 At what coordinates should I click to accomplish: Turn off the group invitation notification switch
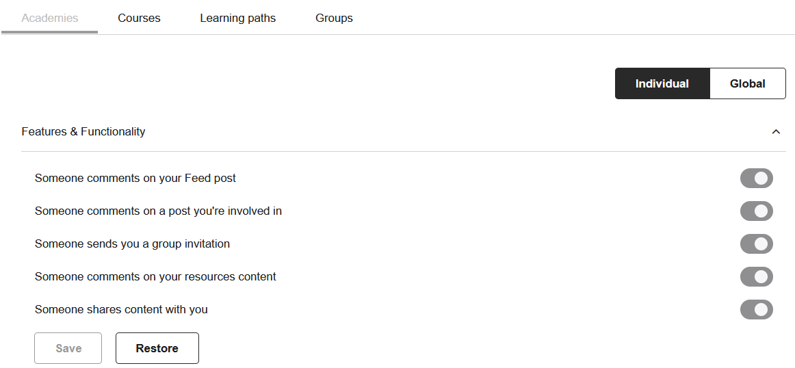(x=757, y=244)
